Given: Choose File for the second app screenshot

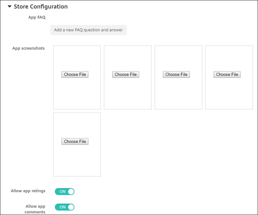Looking at the screenshot, I should pyautogui.click(x=126, y=74).
